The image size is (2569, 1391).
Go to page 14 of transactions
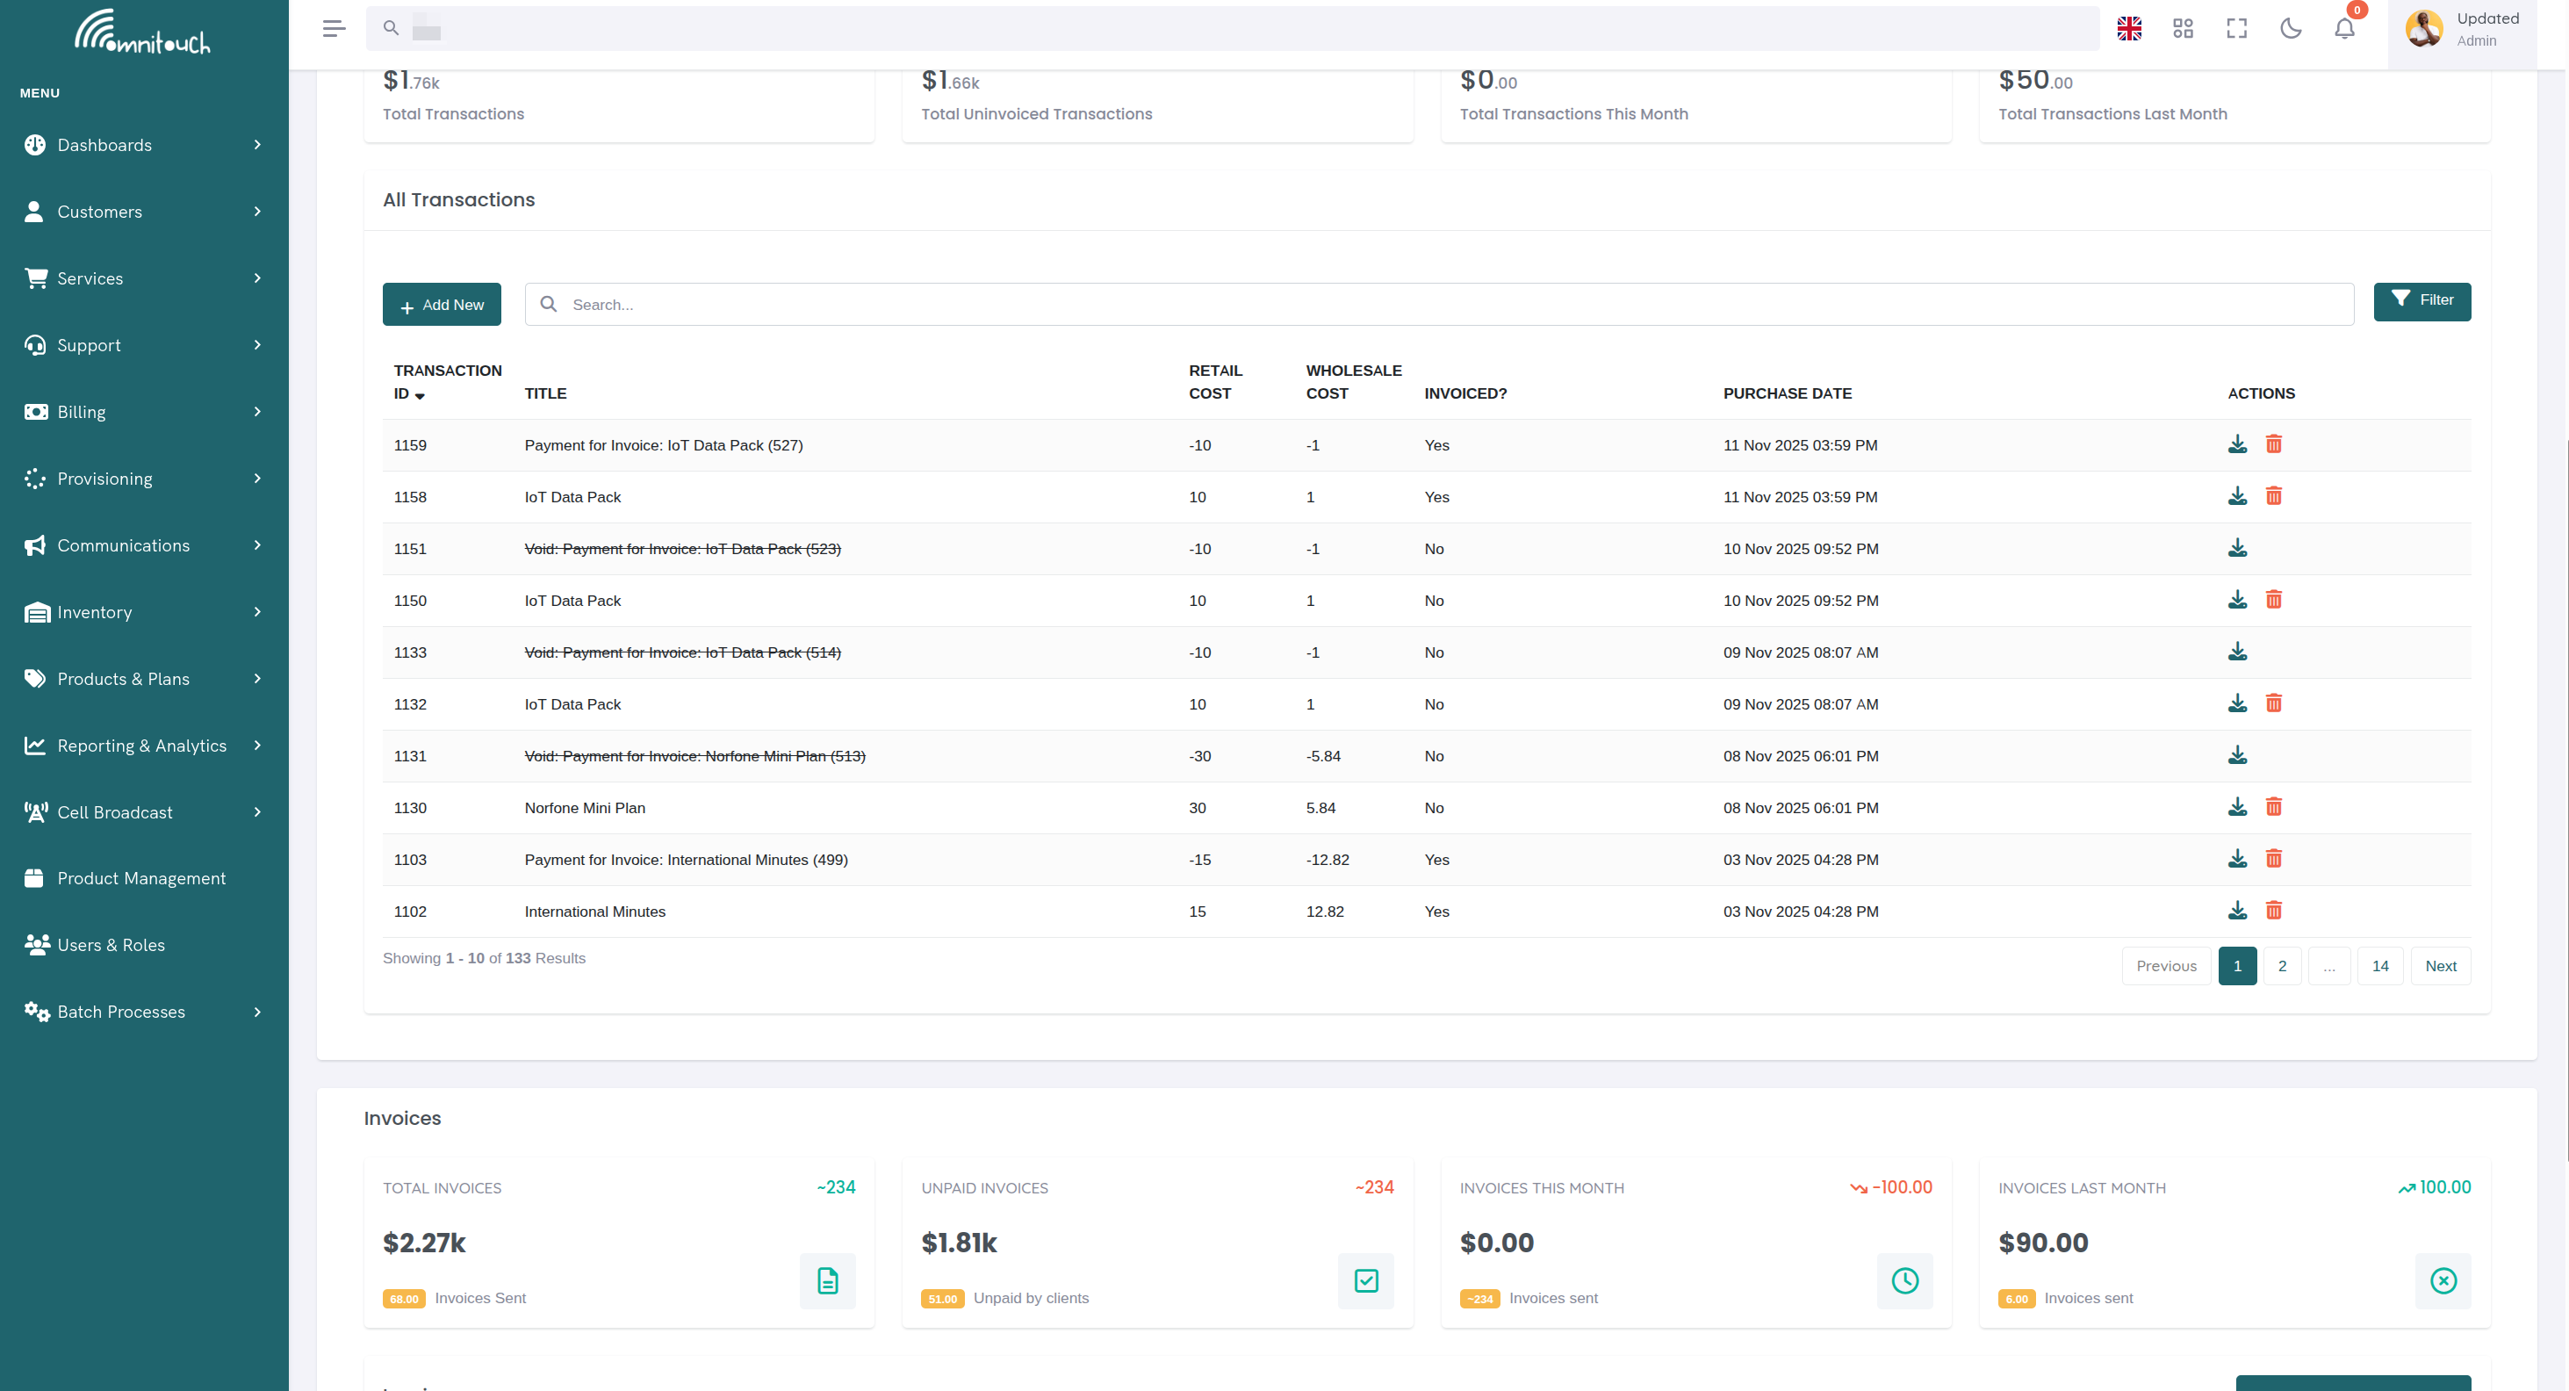(2380, 965)
